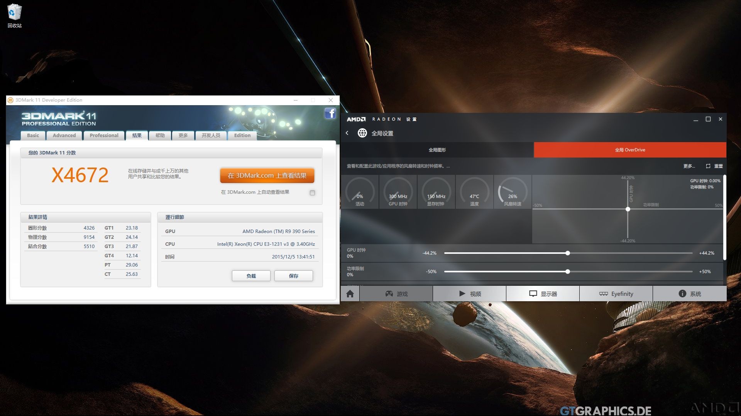Click the Intel Xeon E3-1231 v3 CPU text
The width and height of the screenshot is (741, 416).
266,244
